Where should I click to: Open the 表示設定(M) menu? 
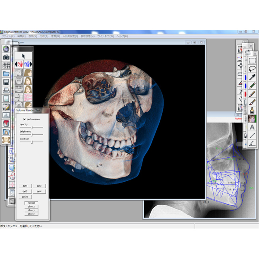[x=88, y=36]
